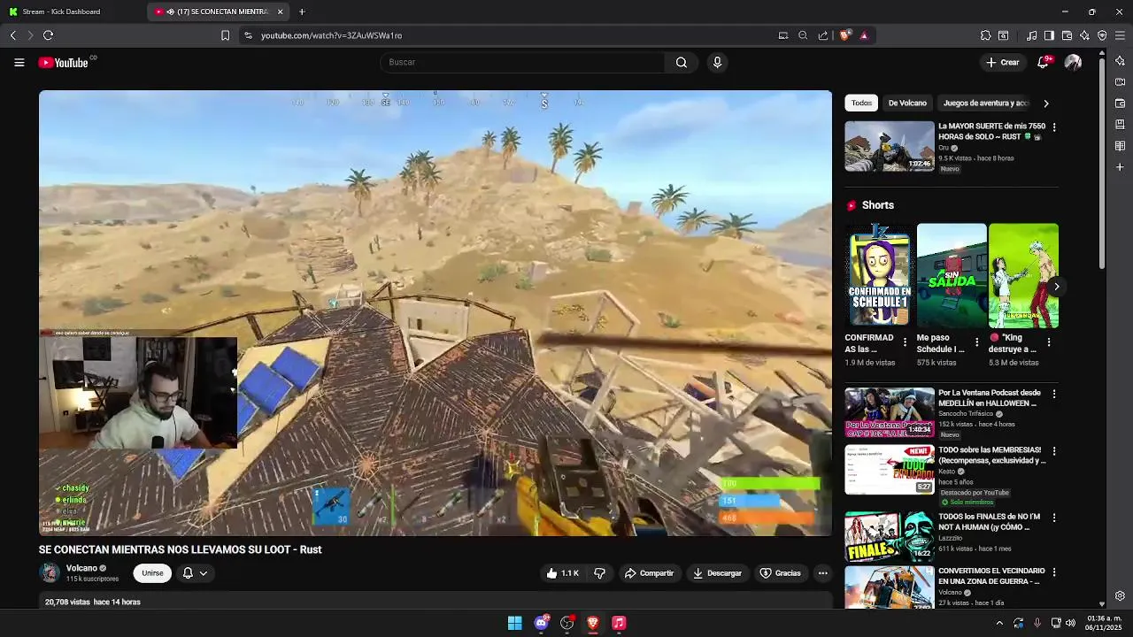Select the 'Todos' filter chip

tap(861, 104)
